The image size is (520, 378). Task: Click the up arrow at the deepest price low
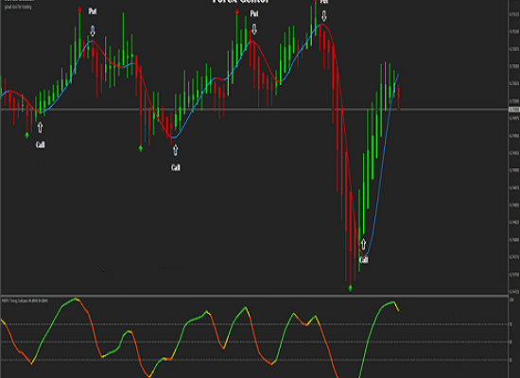pos(363,245)
